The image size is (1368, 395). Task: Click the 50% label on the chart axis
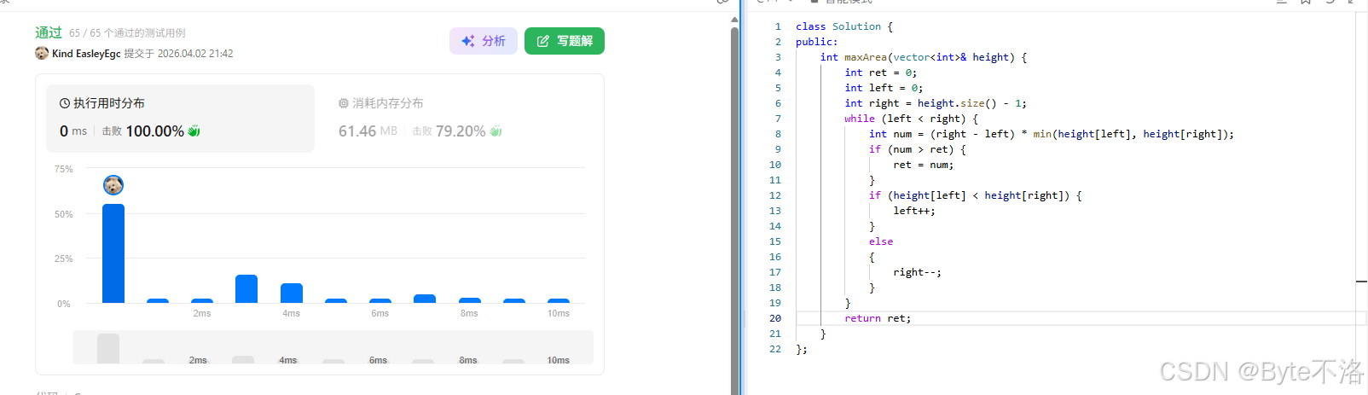[x=64, y=214]
